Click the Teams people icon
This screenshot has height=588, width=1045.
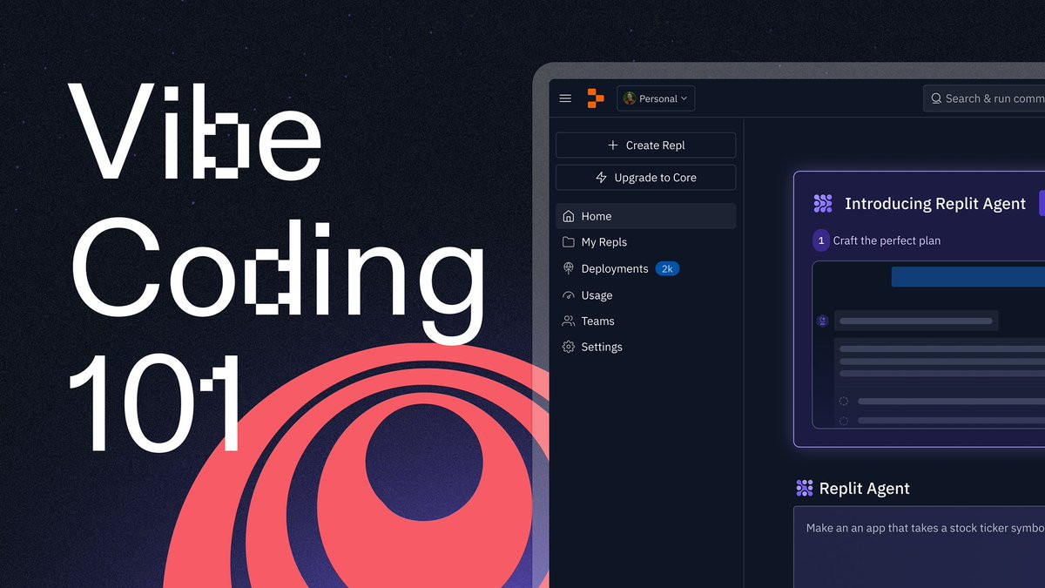[569, 321]
